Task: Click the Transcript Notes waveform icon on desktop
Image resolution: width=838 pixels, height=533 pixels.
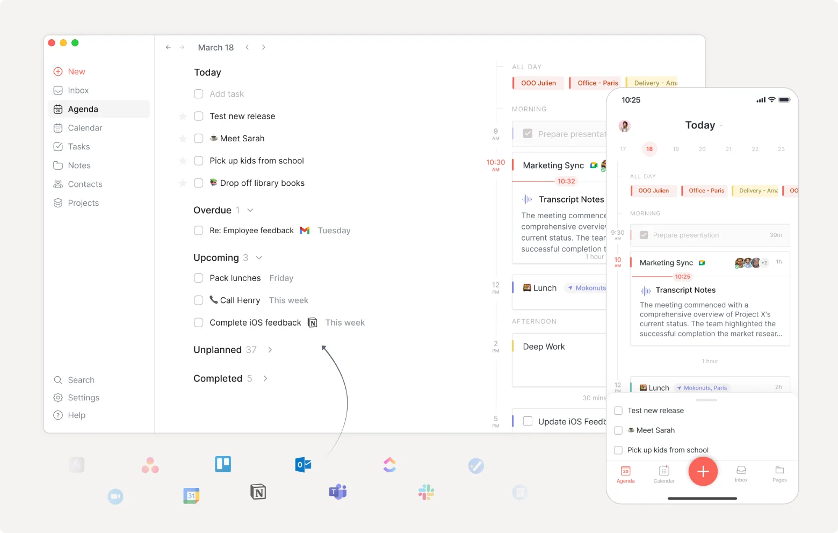Action: (527, 199)
